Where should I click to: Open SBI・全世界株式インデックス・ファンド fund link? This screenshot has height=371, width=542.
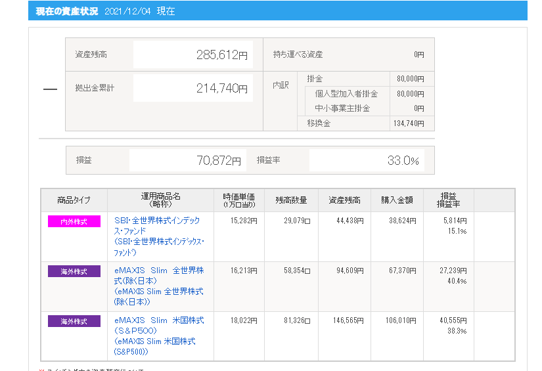157,221
